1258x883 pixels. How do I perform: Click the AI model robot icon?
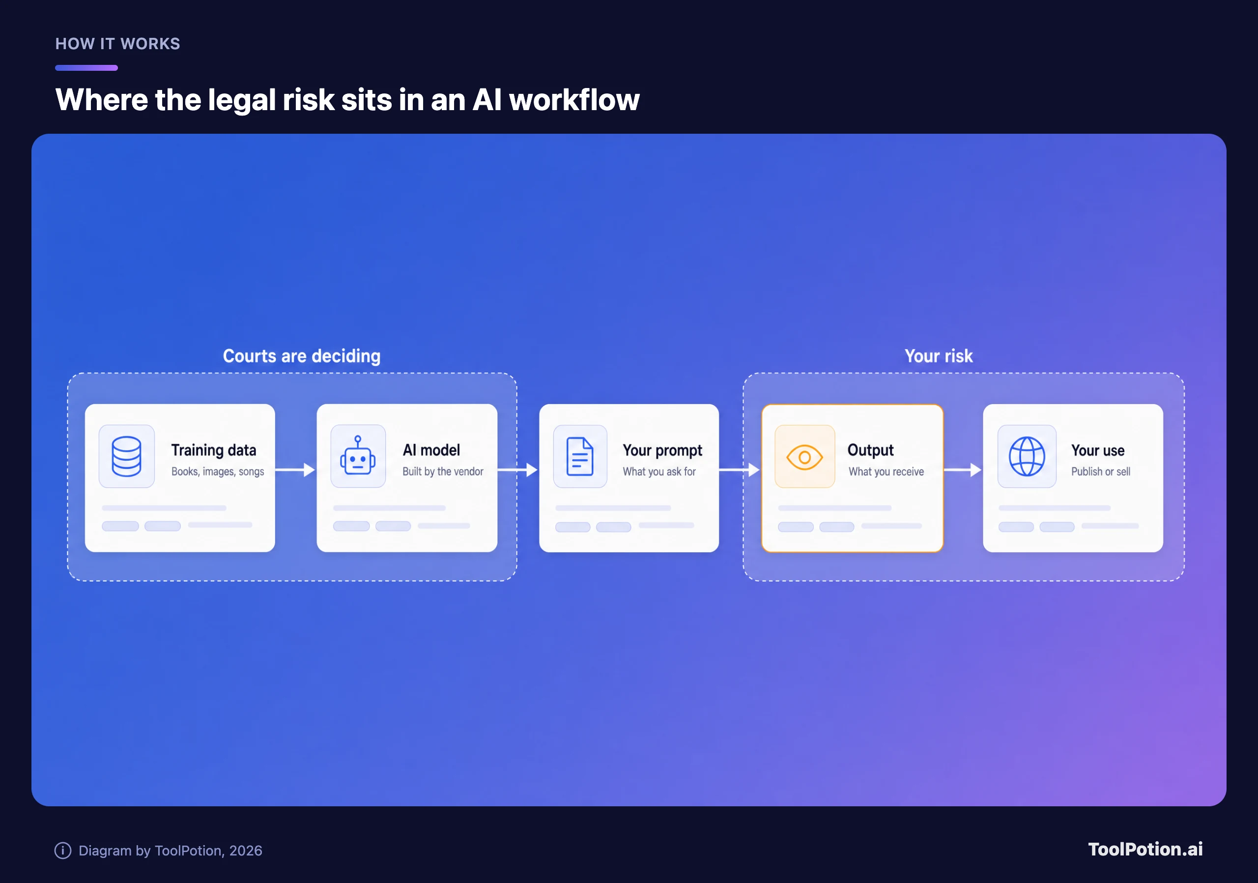coord(358,456)
